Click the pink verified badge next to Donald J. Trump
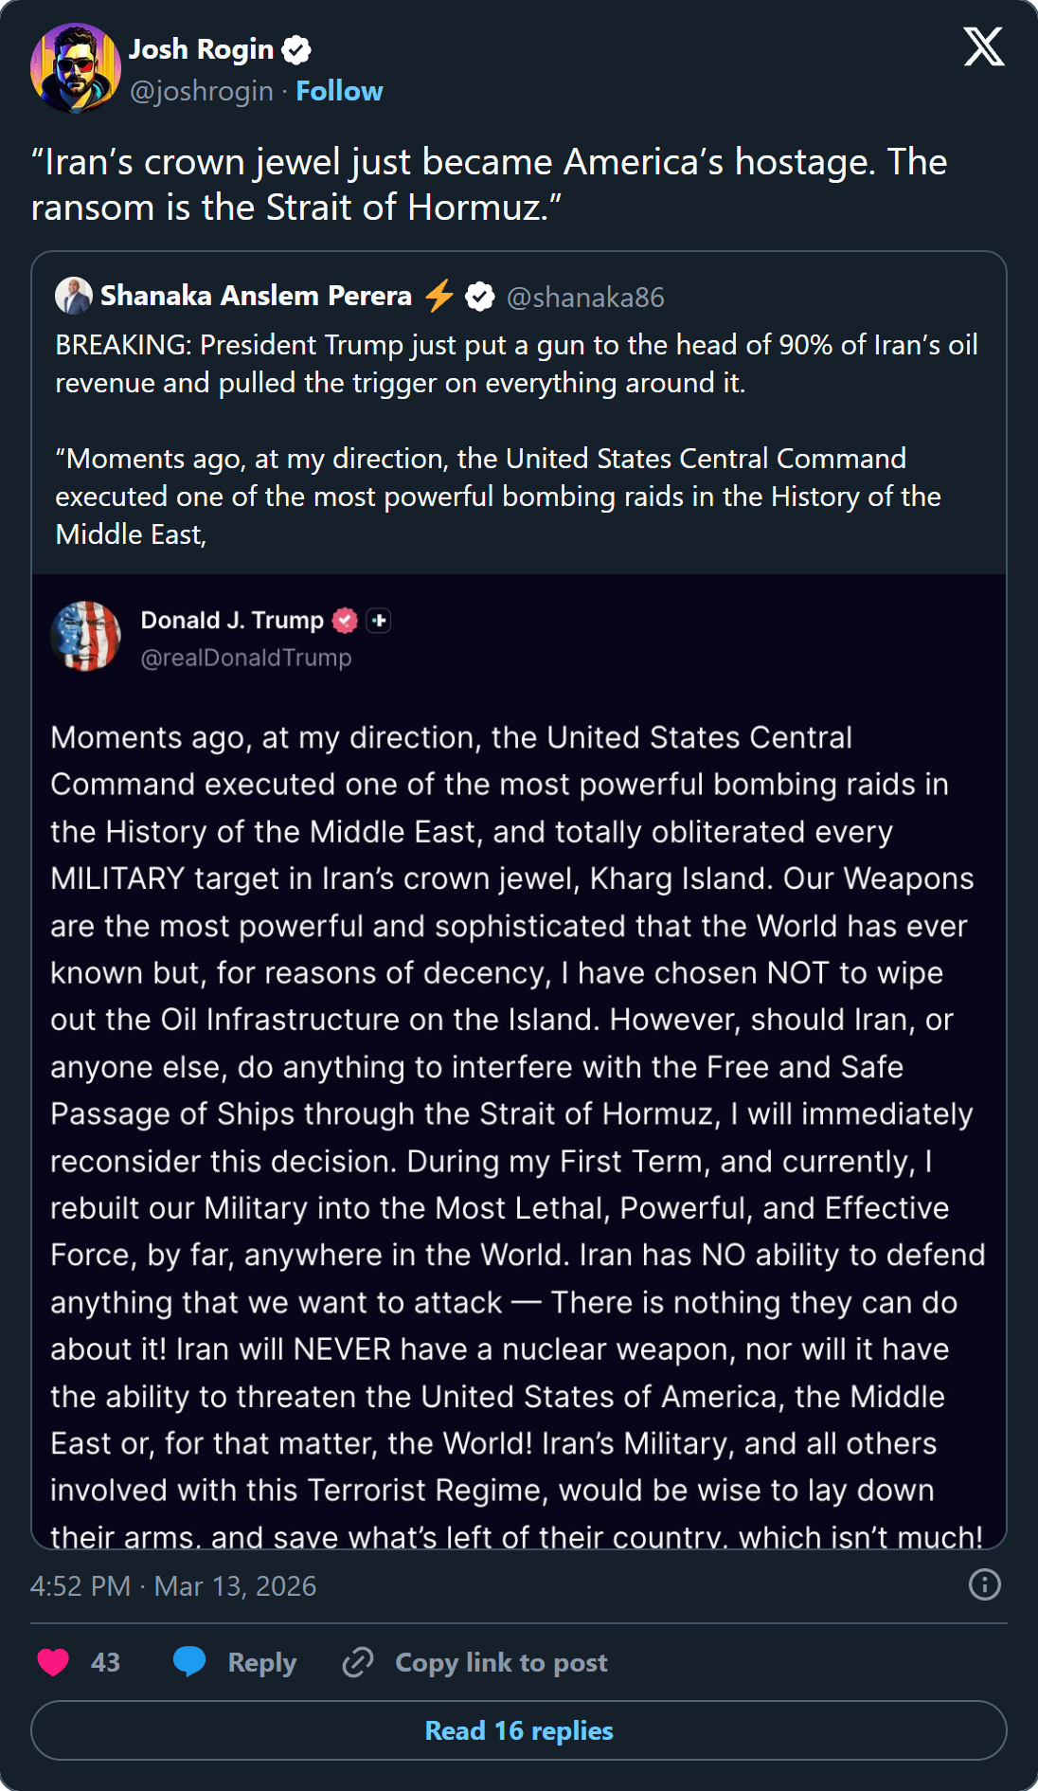This screenshot has height=1791, width=1038. click(344, 621)
